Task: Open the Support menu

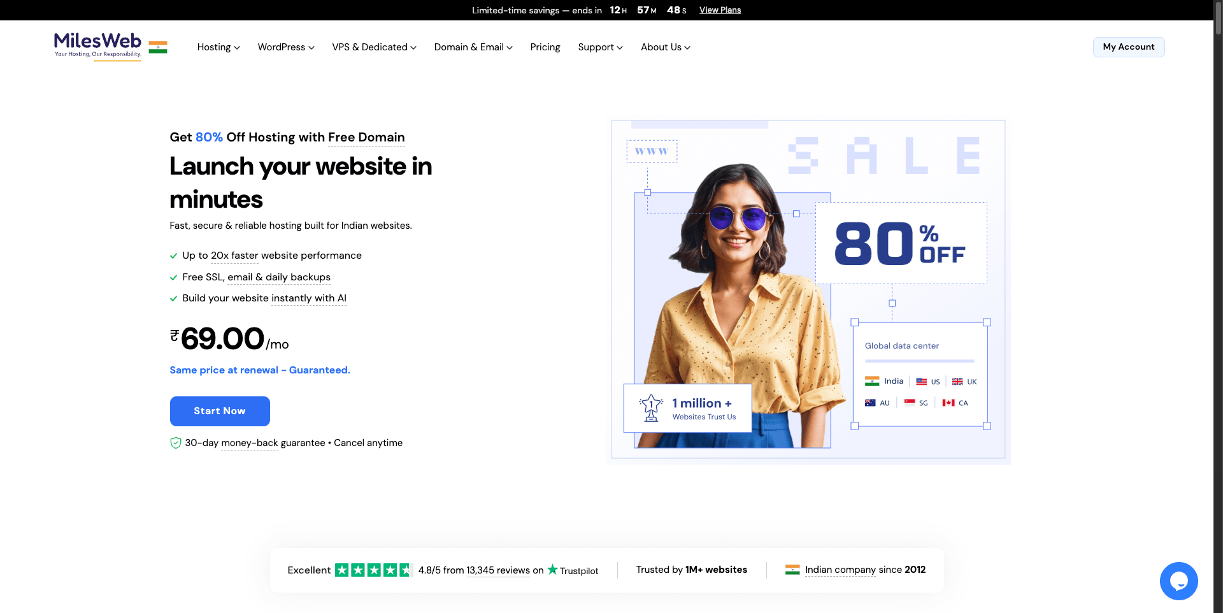Action: point(600,47)
